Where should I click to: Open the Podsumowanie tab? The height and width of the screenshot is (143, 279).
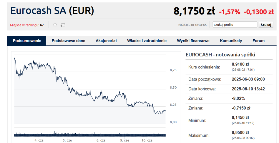pyautogui.click(x=27, y=41)
